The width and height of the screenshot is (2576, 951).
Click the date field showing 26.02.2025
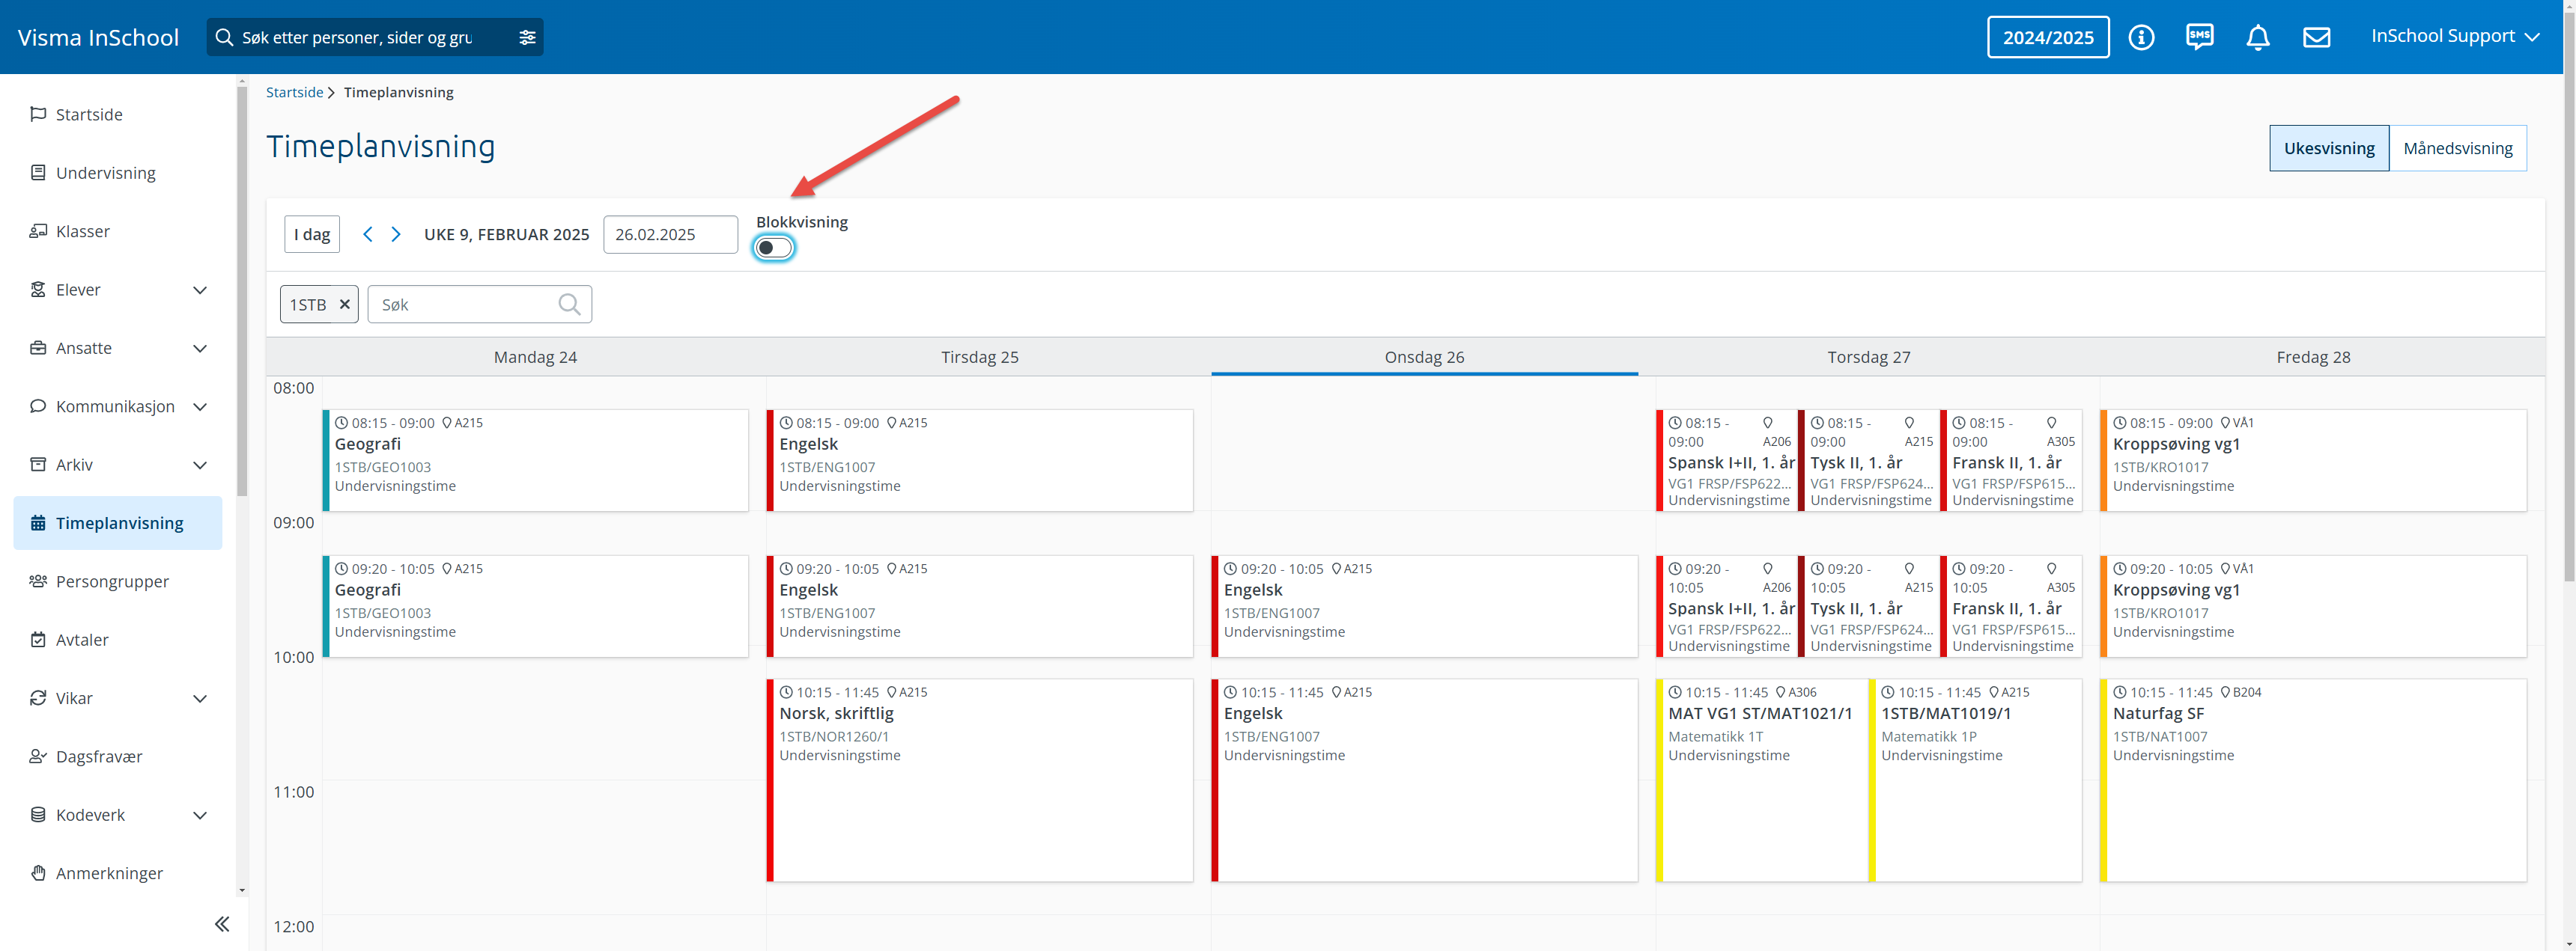point(670,233)
